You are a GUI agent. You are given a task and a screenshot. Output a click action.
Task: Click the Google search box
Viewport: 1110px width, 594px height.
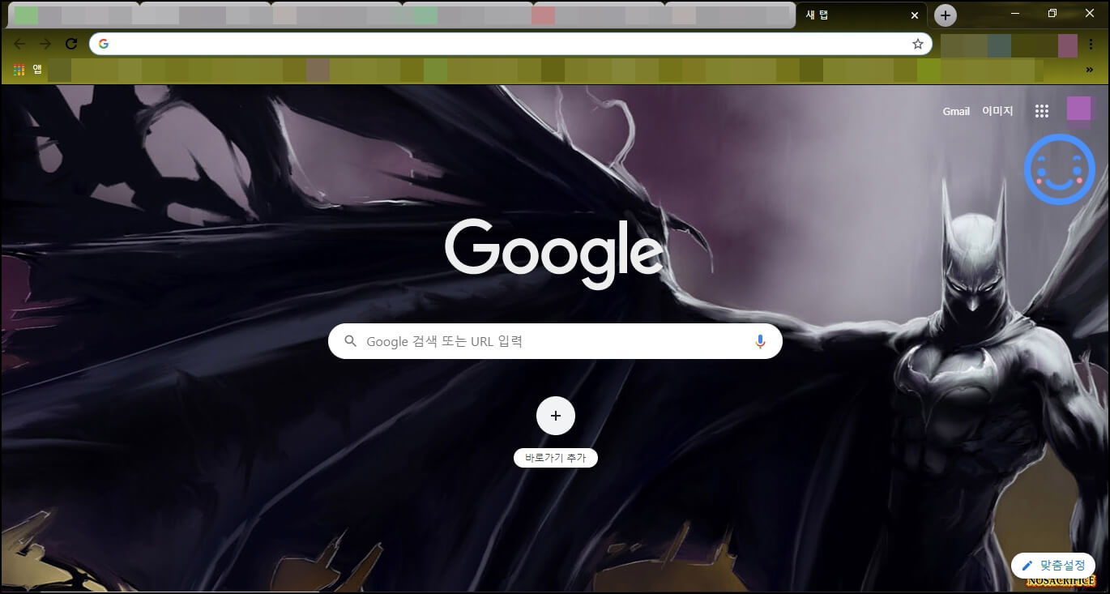pyautogui.click(x=555, y=341)
